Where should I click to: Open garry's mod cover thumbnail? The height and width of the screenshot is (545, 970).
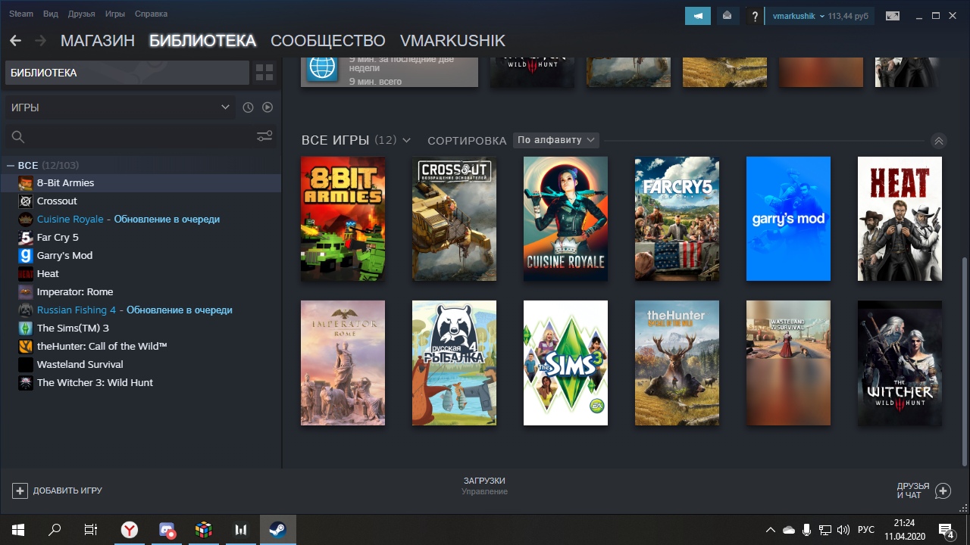click(x=788, y=219)
